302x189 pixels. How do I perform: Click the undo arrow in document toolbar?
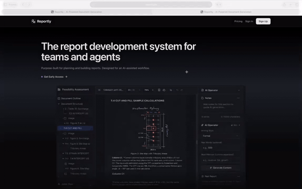tap(177, 90)
